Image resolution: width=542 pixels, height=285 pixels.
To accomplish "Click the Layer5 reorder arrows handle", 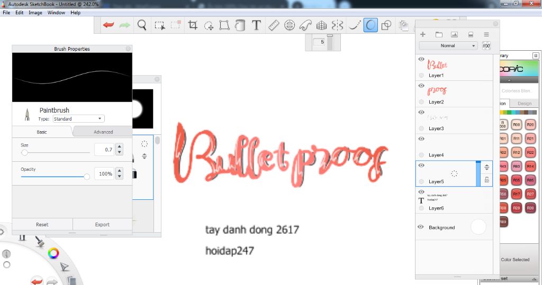I will click(487, 168).
